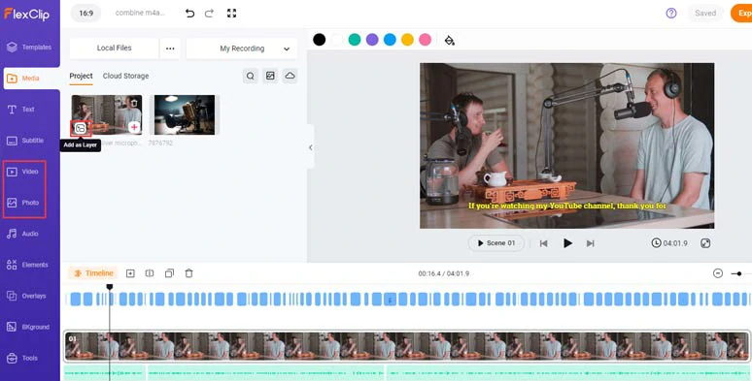Click the orange Export button
This screenshot has height=381, width=752.
[x=741, y=14]
